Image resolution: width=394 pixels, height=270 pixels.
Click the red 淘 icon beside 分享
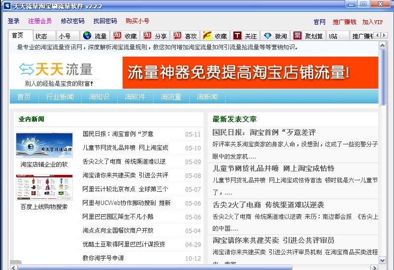[147, 35]
